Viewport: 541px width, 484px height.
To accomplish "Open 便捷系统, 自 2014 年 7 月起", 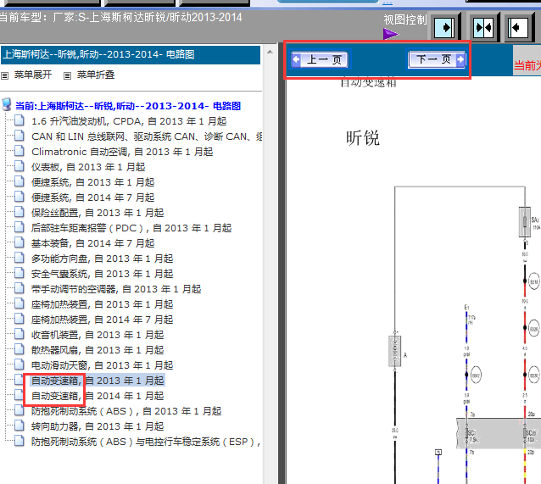I will (x=92, y=197).
